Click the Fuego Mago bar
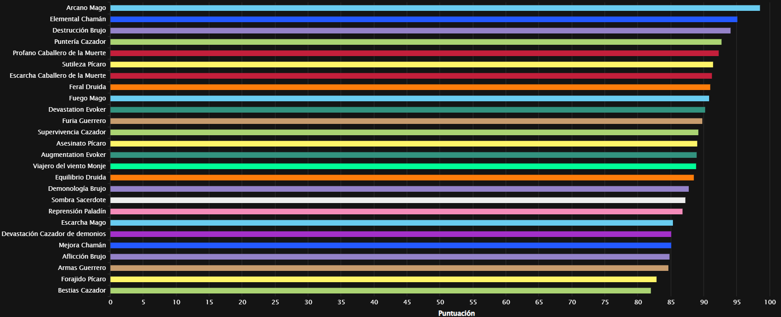Image resolution: width=781 pixels, height=317 pixels. click(x=410, y=99)
